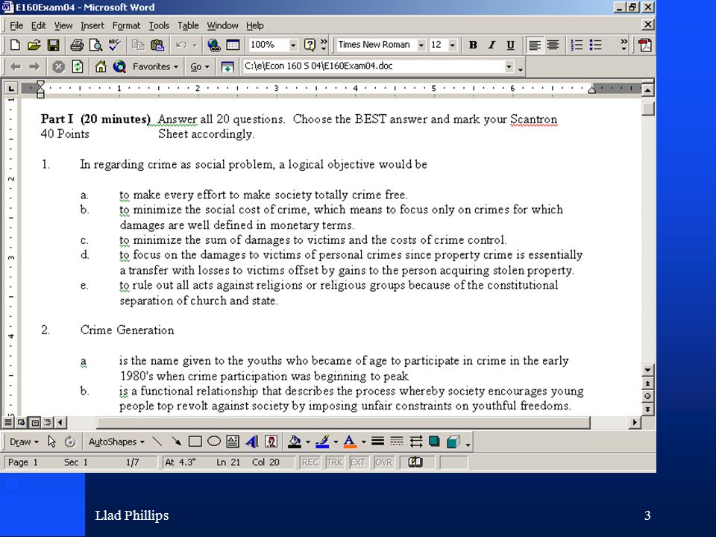Screen dimensions: 716x537
Task: Toggle Bold formatting
Action: [473, 45]
